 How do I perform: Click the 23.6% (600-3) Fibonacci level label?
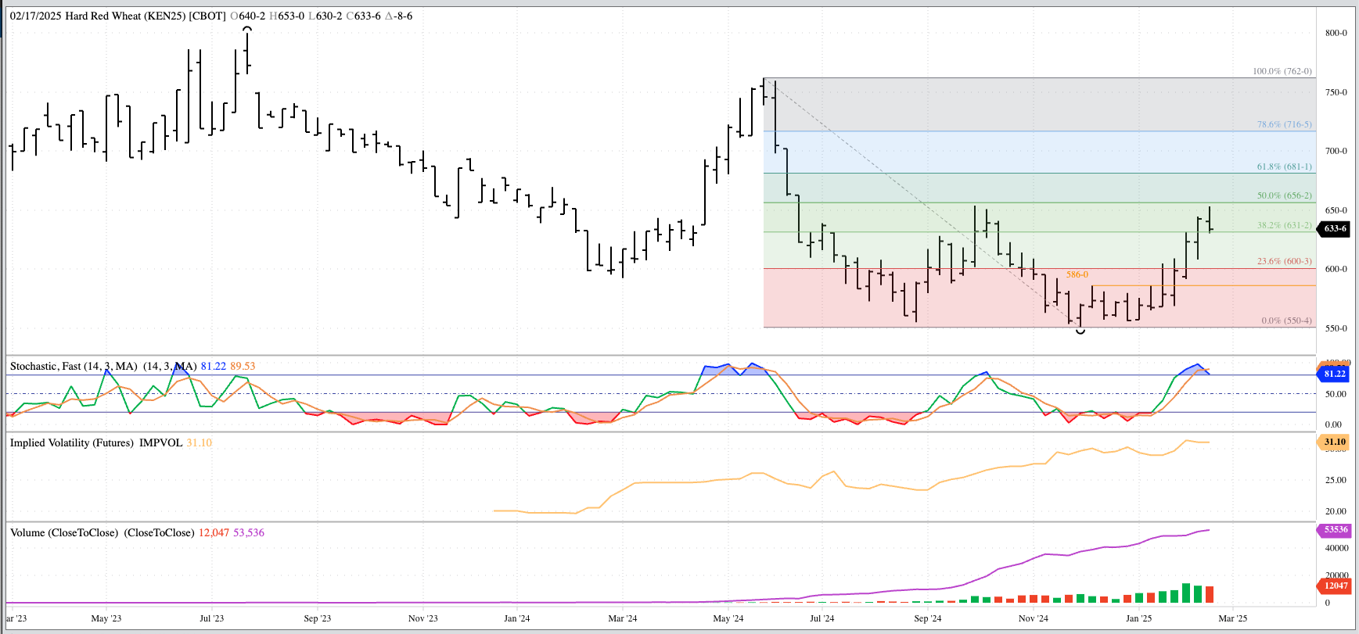[1284, 261]
